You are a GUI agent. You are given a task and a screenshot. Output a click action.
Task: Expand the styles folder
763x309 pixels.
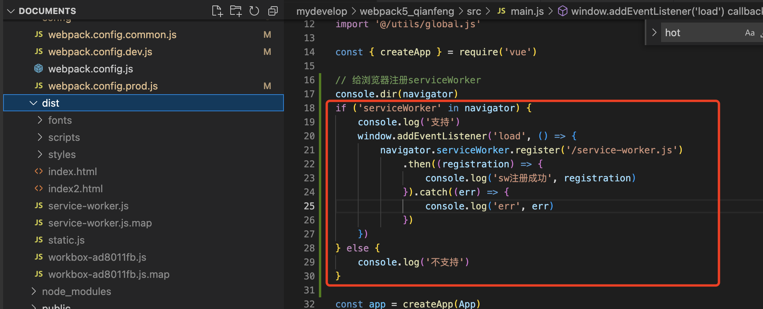pyautogui.click(x=40, y=154)
